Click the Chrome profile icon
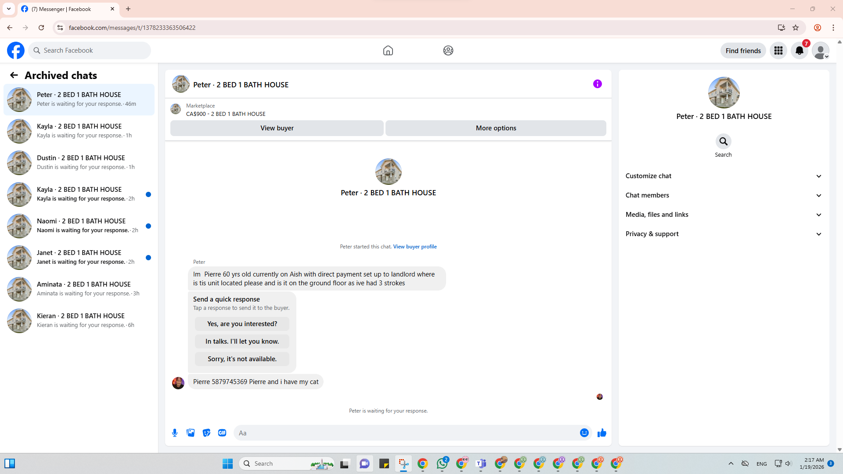The image size is (843, 474). coord(818,28)
